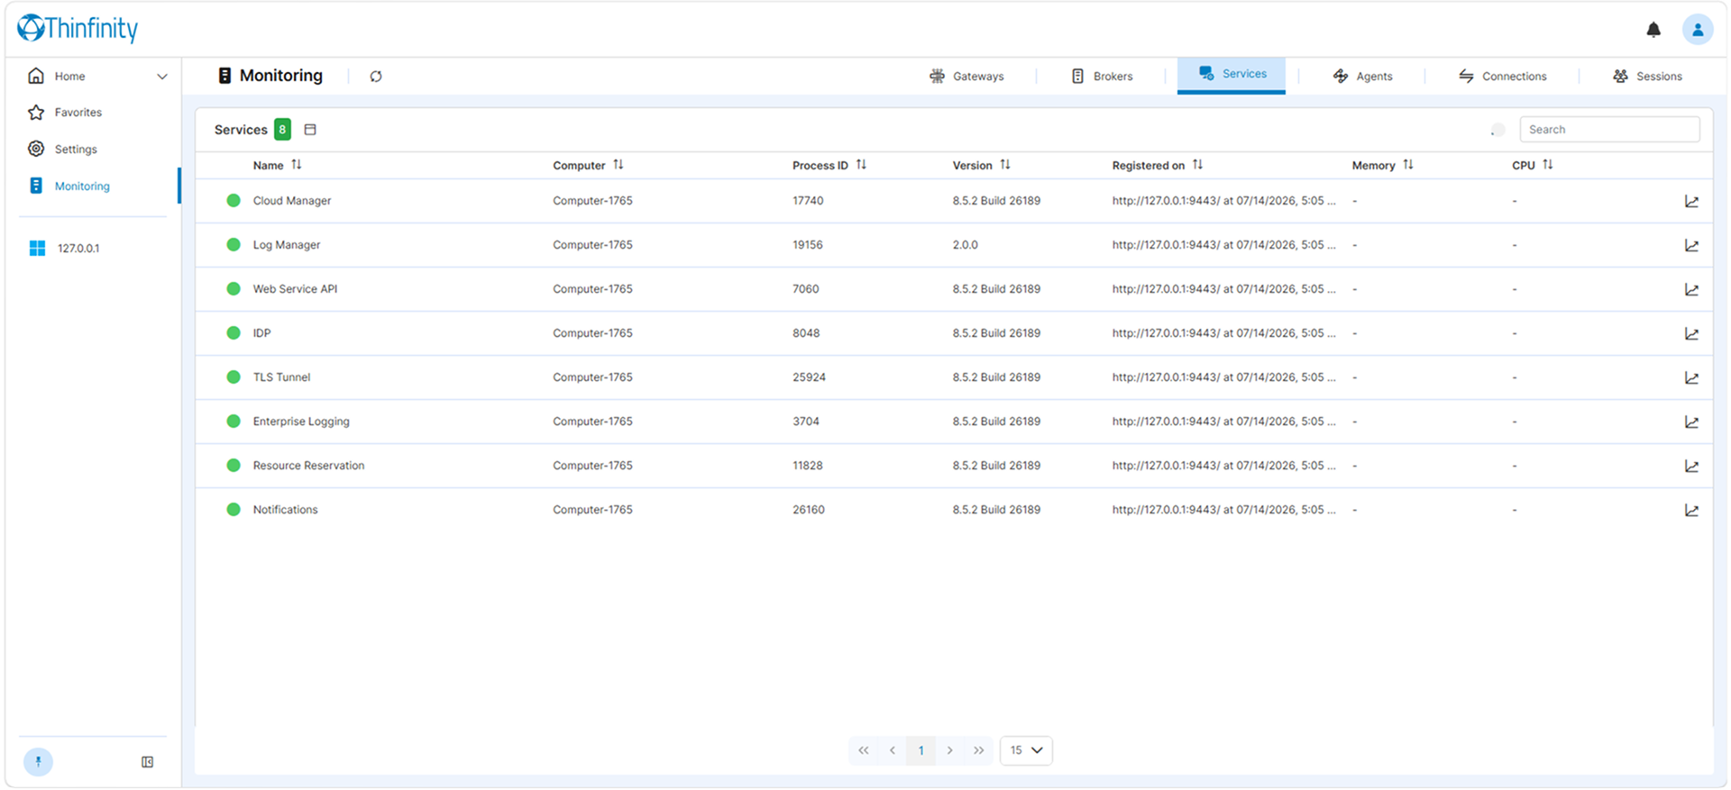Open chart for Cloud Manager service
Screen dimensions: 1731x790
coord(1691,202)
